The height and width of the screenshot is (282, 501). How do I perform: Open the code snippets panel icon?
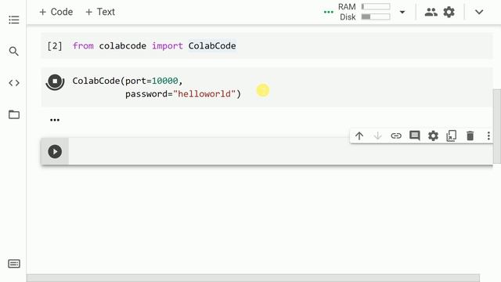(x=14, y=83)
